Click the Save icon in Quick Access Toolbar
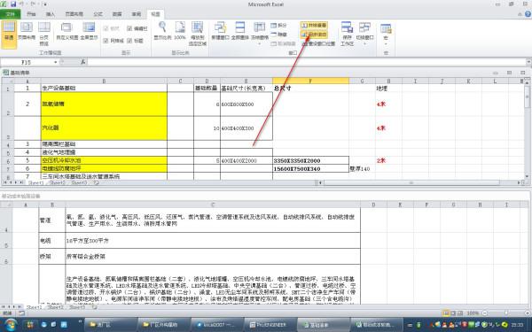The height and width of the screenshot is (332, 532). (13, 4)
